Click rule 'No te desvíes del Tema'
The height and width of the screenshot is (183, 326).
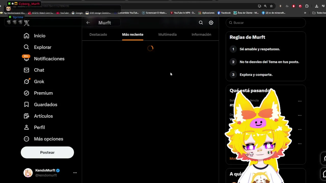269,62
